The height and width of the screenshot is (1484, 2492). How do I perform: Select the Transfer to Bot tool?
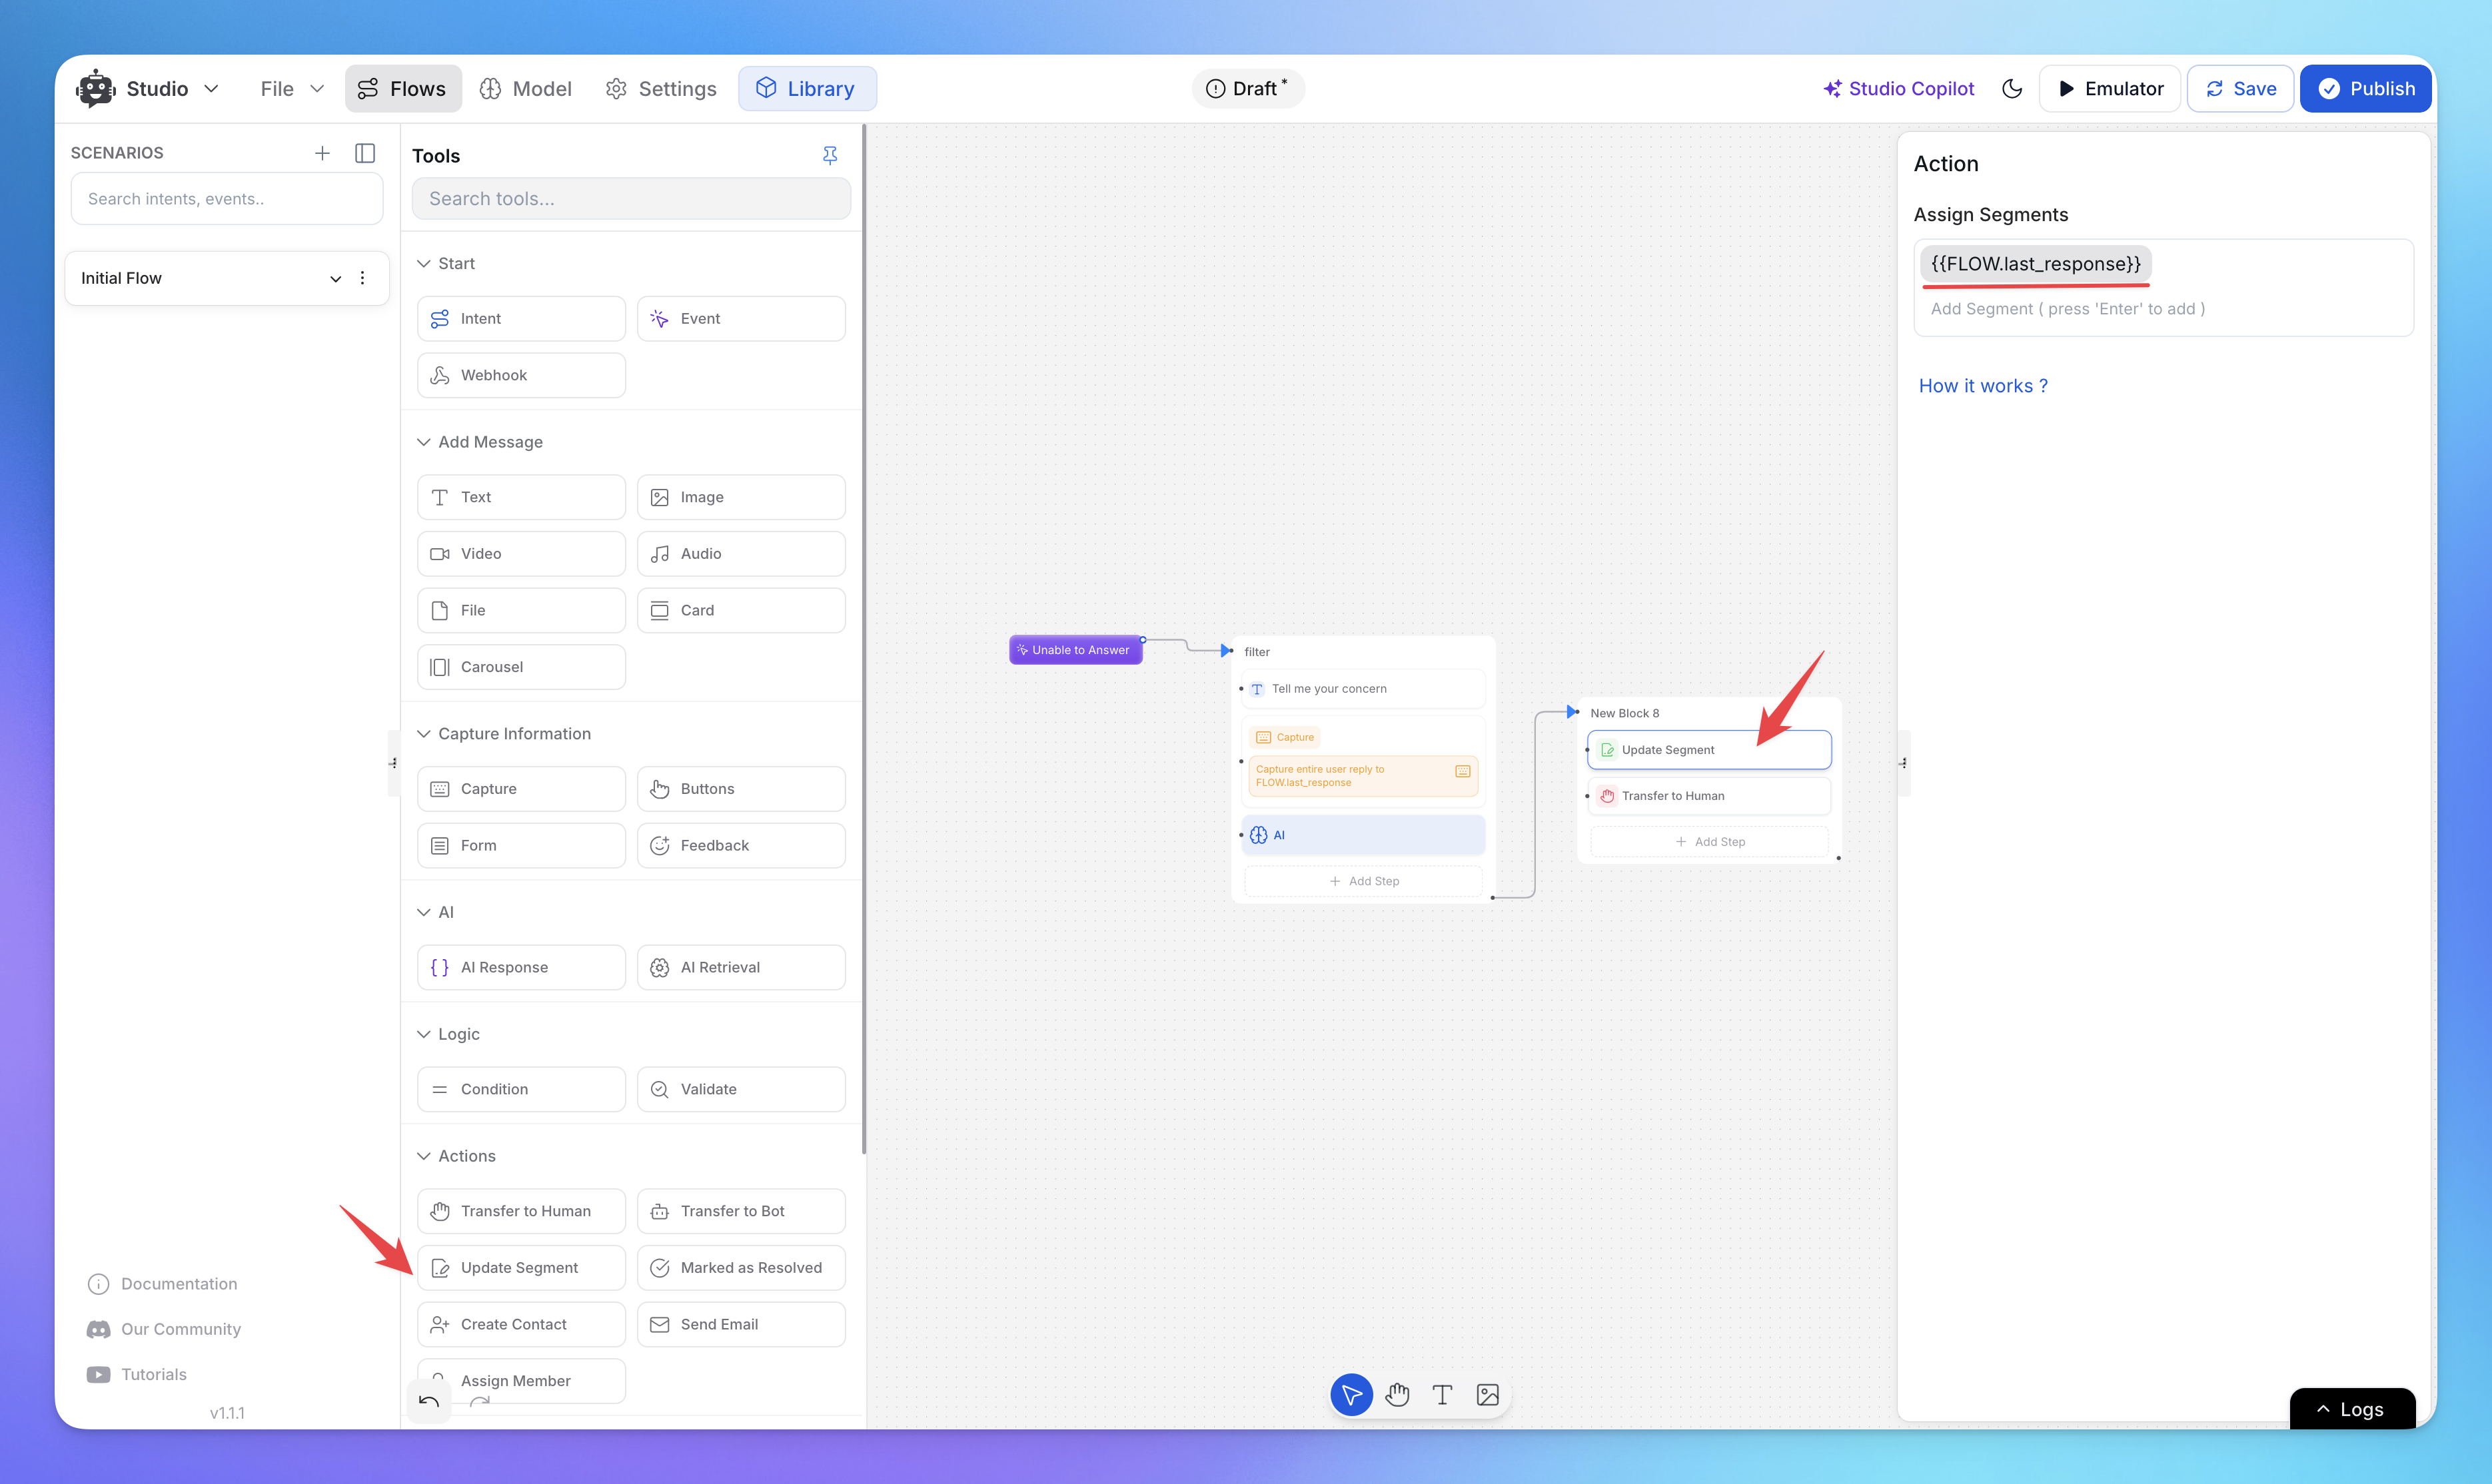tap(742, 1211)
